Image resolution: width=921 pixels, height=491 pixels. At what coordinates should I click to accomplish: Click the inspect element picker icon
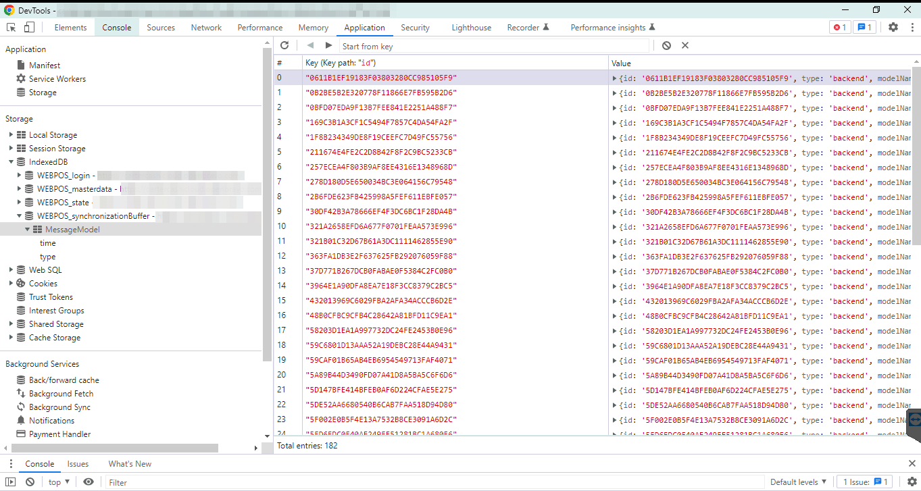click(x=11, y=27)
